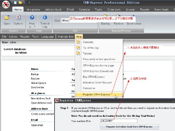The image size is (175, 131).
Task: Click the Register CRMXpress dialog icon
Action: pyautogui.click(x=57, y=100)
